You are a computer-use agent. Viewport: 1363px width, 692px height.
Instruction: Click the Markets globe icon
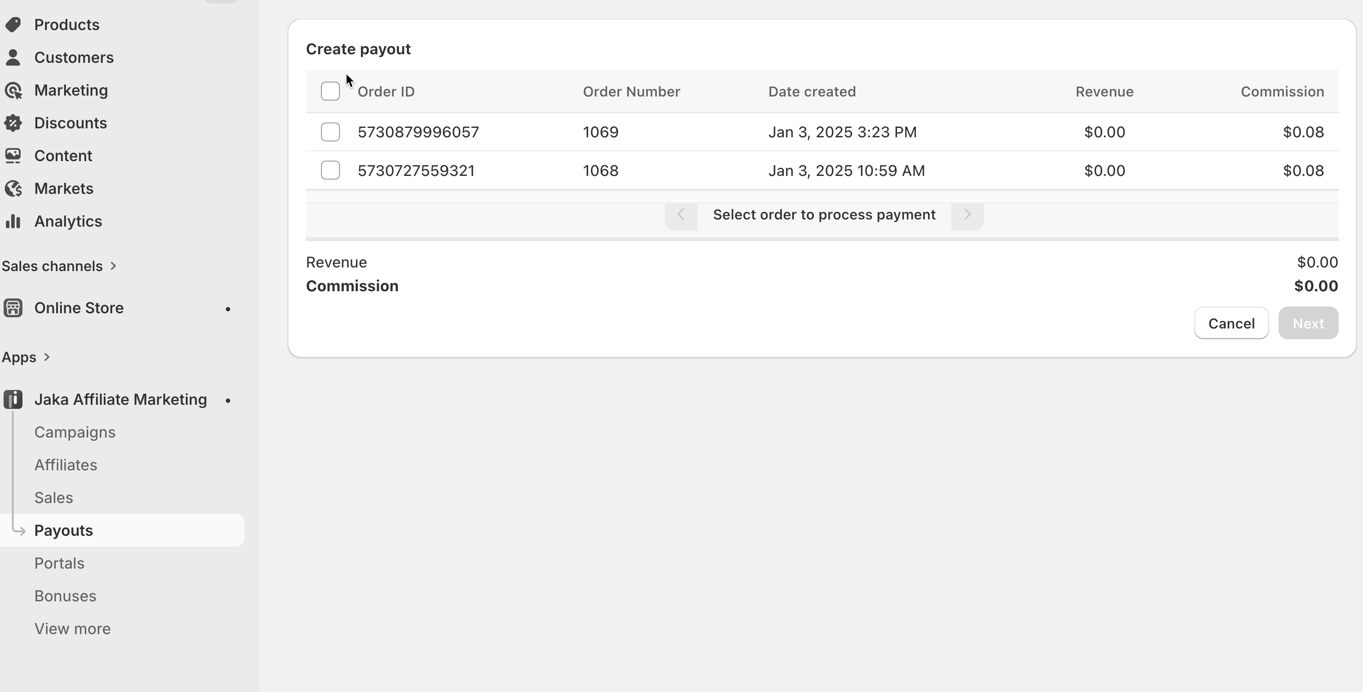13,189
